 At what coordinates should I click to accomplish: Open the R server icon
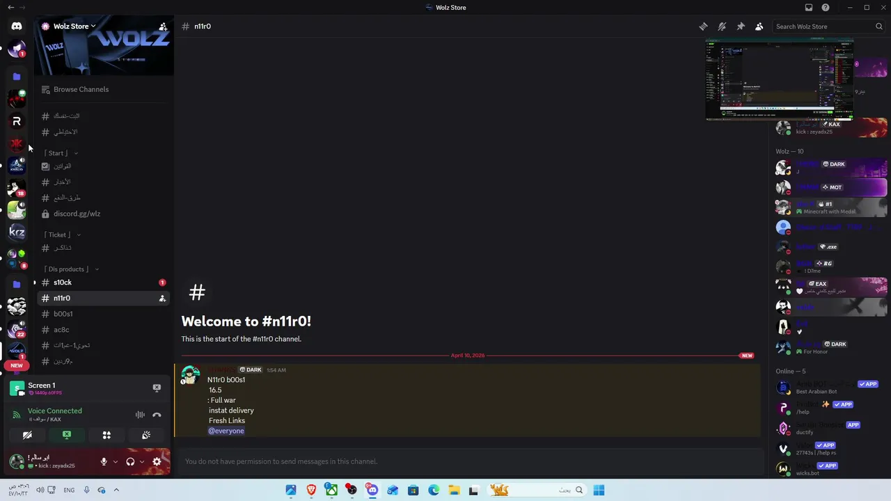17,122
